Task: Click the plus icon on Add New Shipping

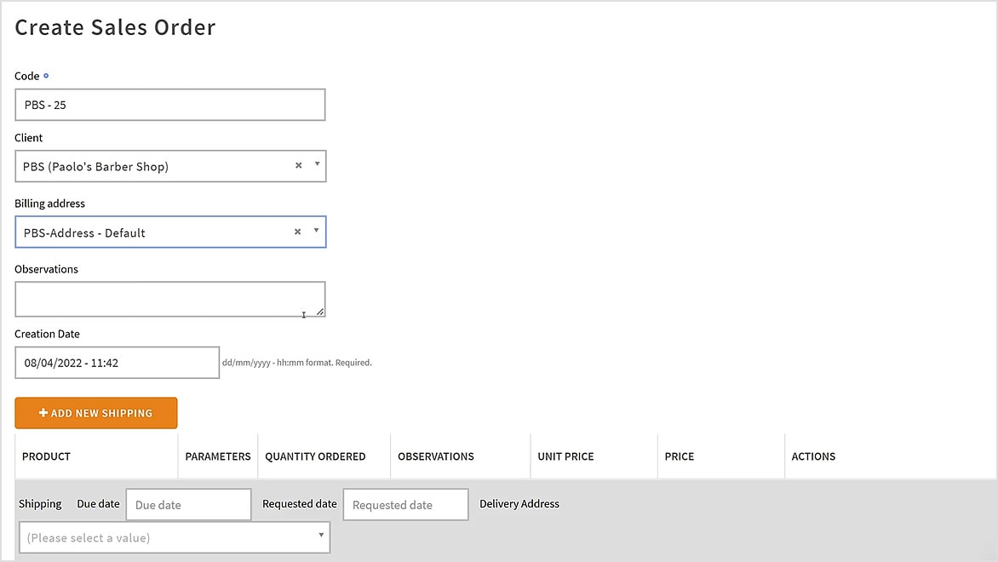Action: pos(42,412)
